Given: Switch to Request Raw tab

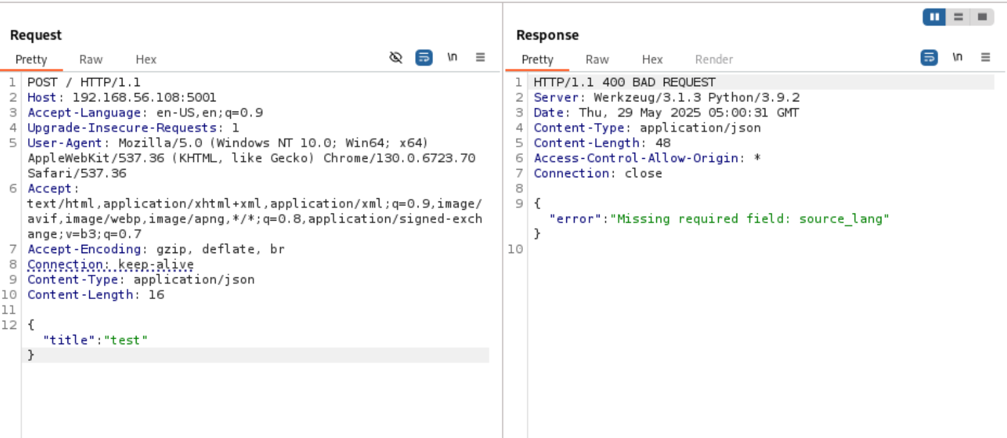Looking at the screenshot, I should coord(91,59).
